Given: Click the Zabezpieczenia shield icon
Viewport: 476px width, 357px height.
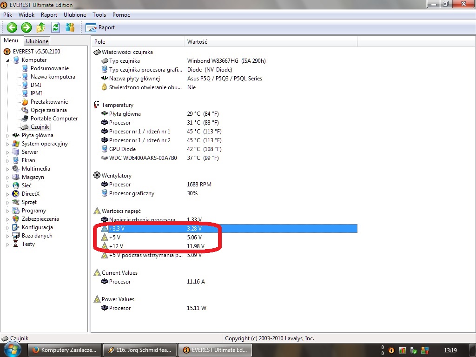Looking at the screenshot, I should click(x=15, y=219).
